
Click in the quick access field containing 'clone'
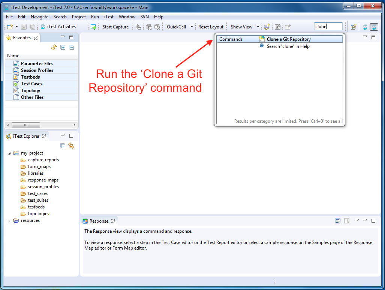pos(328,27)
